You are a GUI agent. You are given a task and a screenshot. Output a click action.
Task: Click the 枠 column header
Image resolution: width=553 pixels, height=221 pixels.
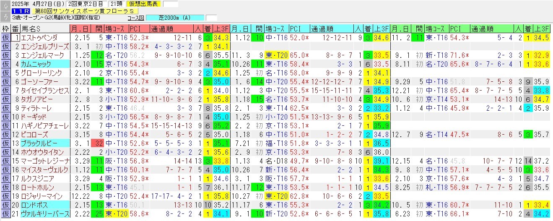pyautogui.click(x=5, y=29)
